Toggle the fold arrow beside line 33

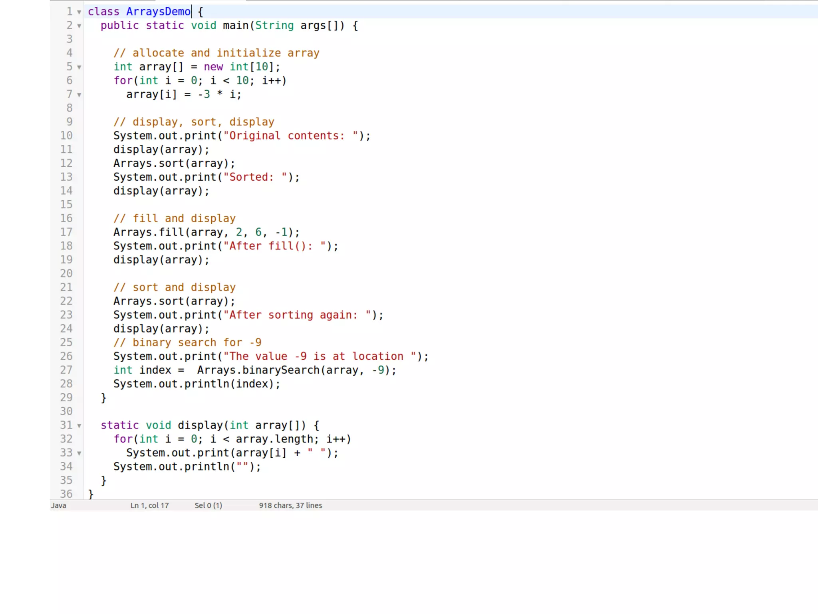pos(79,453)
